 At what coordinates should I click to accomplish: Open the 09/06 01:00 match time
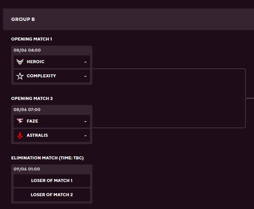pyautogui.click(x=27, y=169)
